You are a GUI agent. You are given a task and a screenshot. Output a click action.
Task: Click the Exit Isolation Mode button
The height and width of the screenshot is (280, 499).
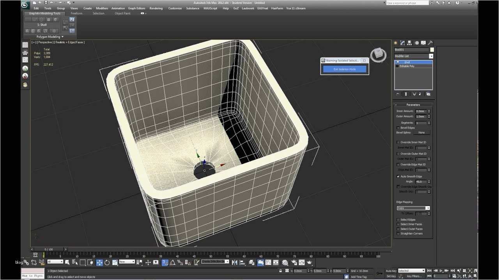coord(345,69)
